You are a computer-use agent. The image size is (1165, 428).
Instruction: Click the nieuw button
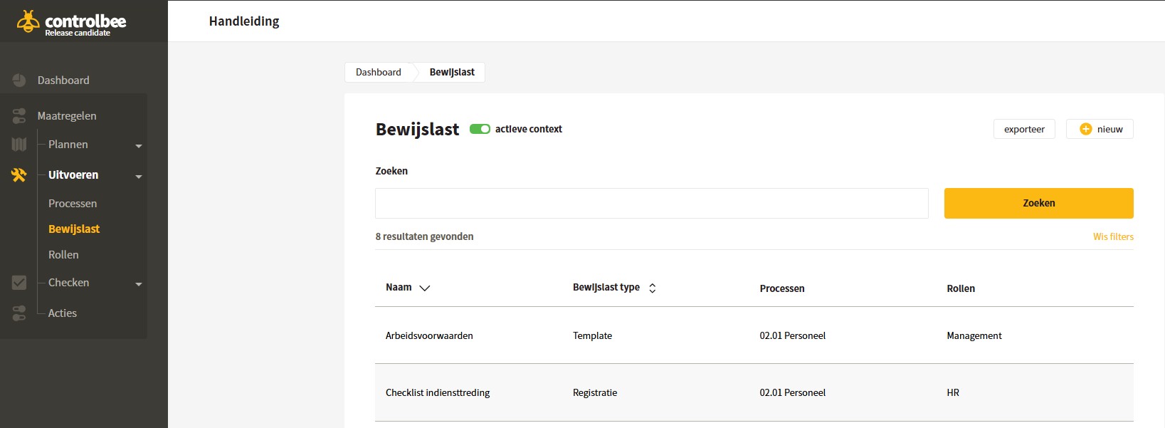1100,129
